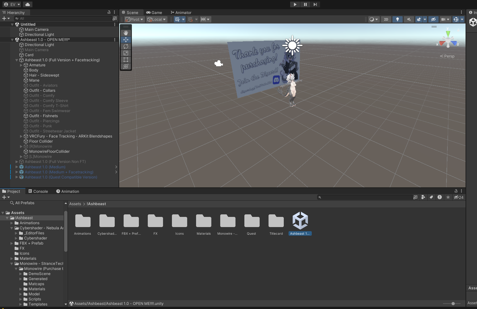Click the Pause button
The image size is (477, 309).
305,4
